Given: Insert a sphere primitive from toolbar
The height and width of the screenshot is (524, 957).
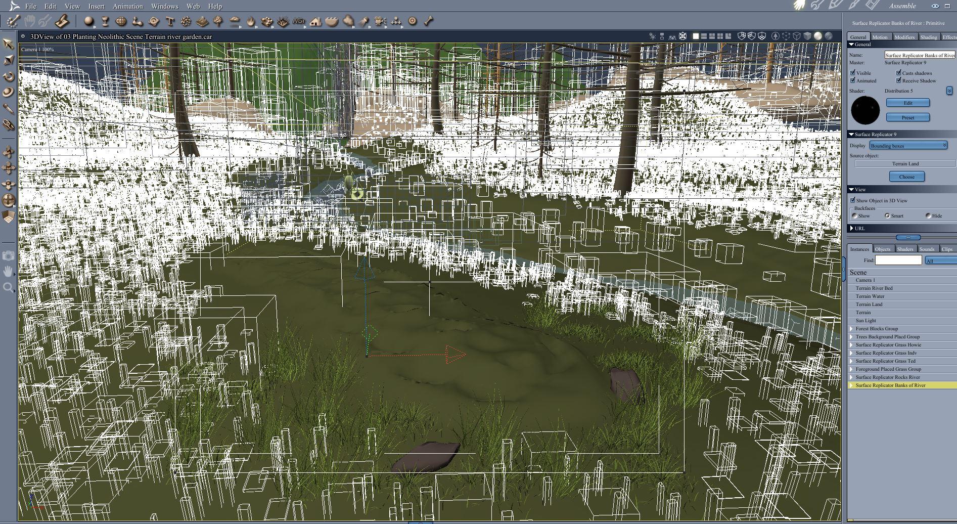Looking at the screenshot, I should click(89, 21).
